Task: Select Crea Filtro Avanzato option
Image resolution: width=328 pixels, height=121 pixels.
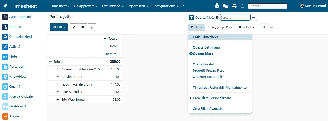Action: tap(208, 109)
